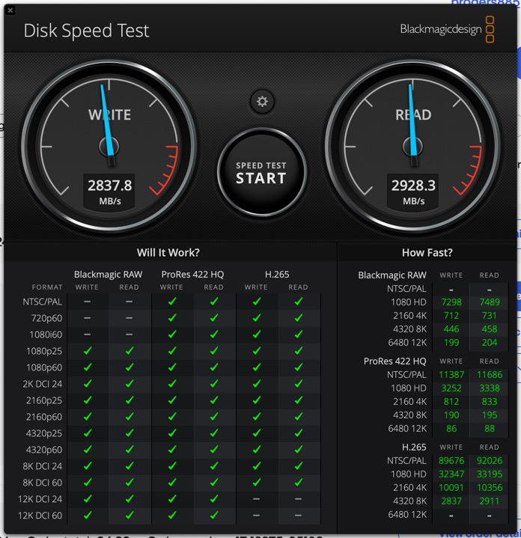
Task: Click H.265 column header in Will It Work
Action: pos(277,275)
